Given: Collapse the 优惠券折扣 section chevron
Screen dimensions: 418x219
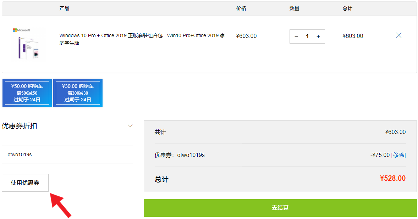Looking at the screenshot, I should 130,125.
